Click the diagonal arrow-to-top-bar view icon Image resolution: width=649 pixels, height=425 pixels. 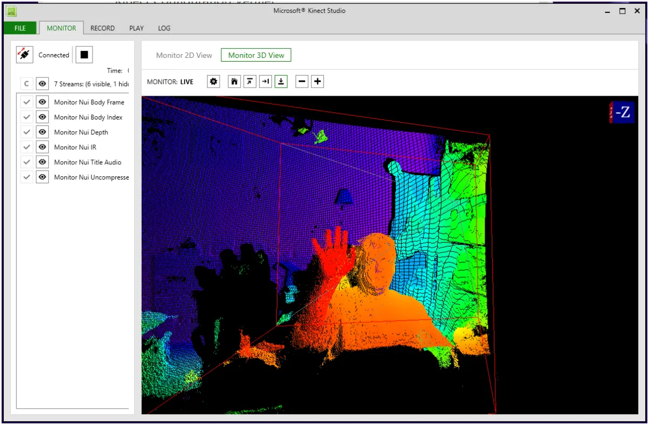(249, 82)
